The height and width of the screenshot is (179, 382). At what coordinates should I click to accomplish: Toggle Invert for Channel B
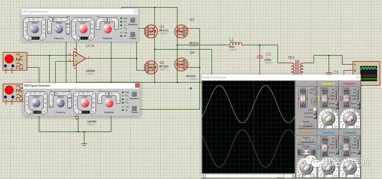coord(337,153)
